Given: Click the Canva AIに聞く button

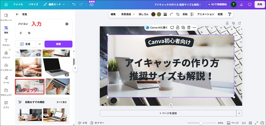Looking at the screenshot, I should pos(157,28).
